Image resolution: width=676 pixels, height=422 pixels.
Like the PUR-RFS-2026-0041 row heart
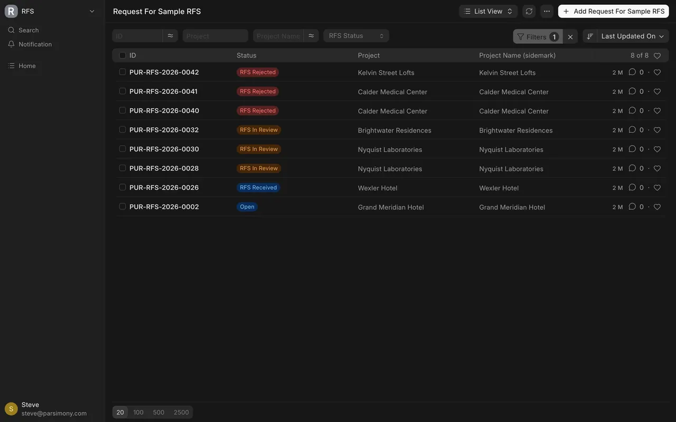(x=657, y=92)
